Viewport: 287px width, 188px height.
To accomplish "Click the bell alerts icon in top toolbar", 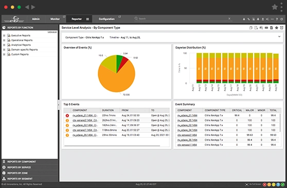I will coord(258,19).
